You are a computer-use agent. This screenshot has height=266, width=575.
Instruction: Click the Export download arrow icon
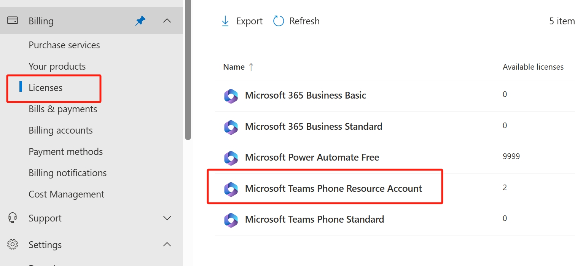click(x=225, y=21)
